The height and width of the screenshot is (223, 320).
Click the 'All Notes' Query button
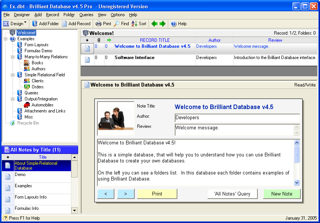point(232,194)
